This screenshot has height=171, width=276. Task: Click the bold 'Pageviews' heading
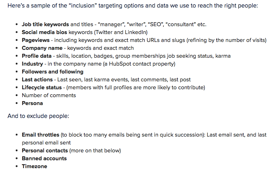coord(35,40)
